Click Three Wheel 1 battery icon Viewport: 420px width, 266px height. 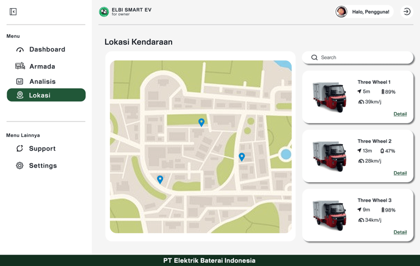383,92
